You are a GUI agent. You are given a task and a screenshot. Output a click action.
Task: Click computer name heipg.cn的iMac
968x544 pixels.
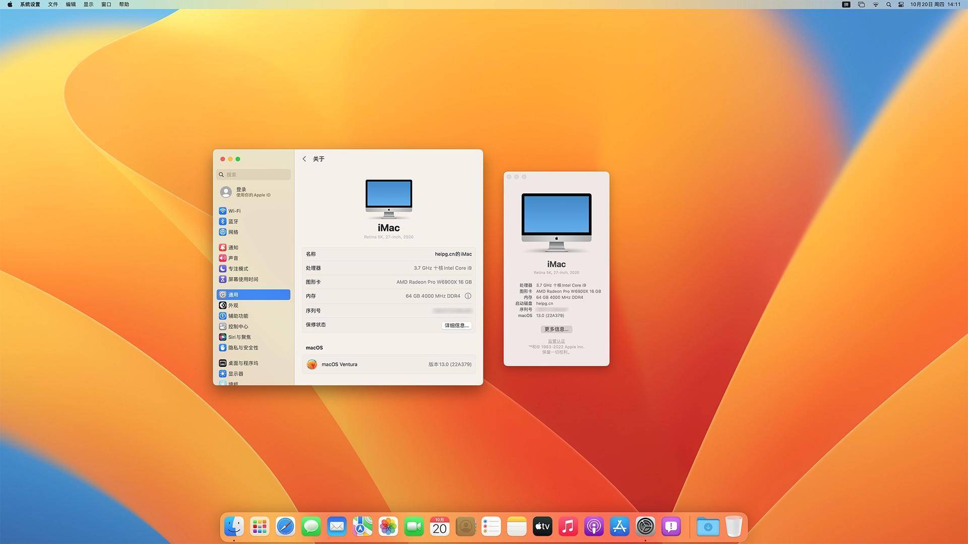point(453,254)
